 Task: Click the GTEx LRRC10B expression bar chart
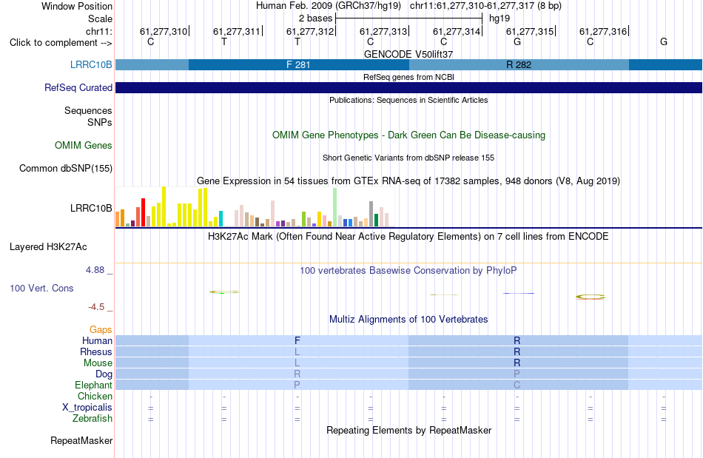pyautogui.click(x=252, y=206)
